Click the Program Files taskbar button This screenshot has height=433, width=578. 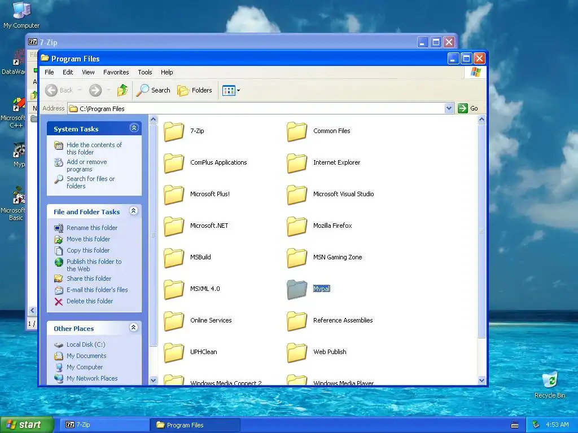coord(195,425)
